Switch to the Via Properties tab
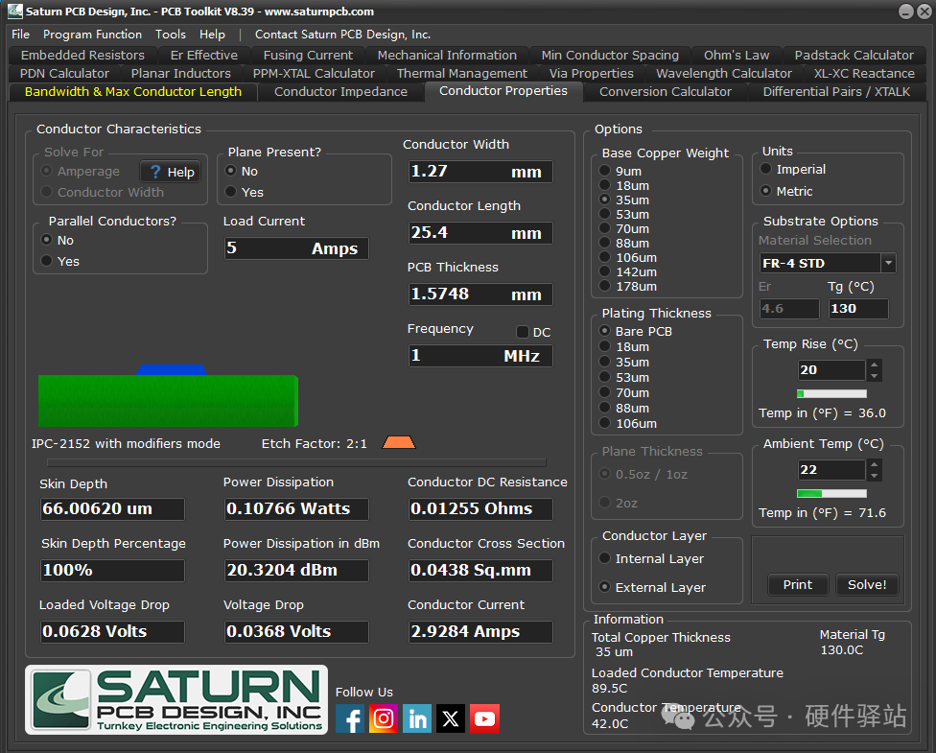This screenshot has height=753, width=936. (x=591, y=74)
